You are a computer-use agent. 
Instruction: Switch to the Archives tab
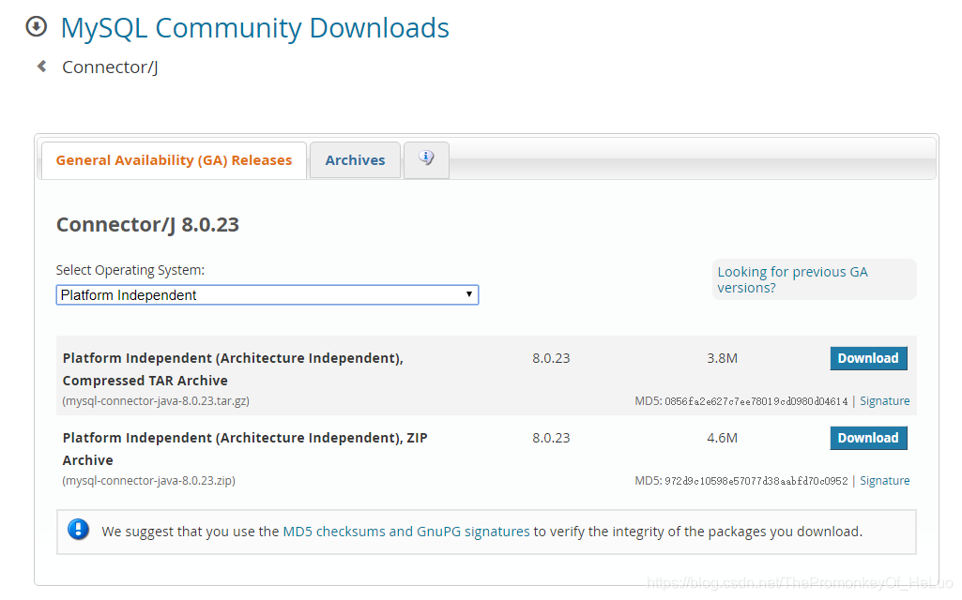tap(355, 160)
